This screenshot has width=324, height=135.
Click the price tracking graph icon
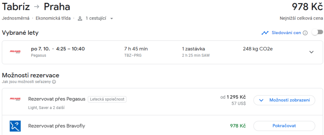[x=265, y=33]
